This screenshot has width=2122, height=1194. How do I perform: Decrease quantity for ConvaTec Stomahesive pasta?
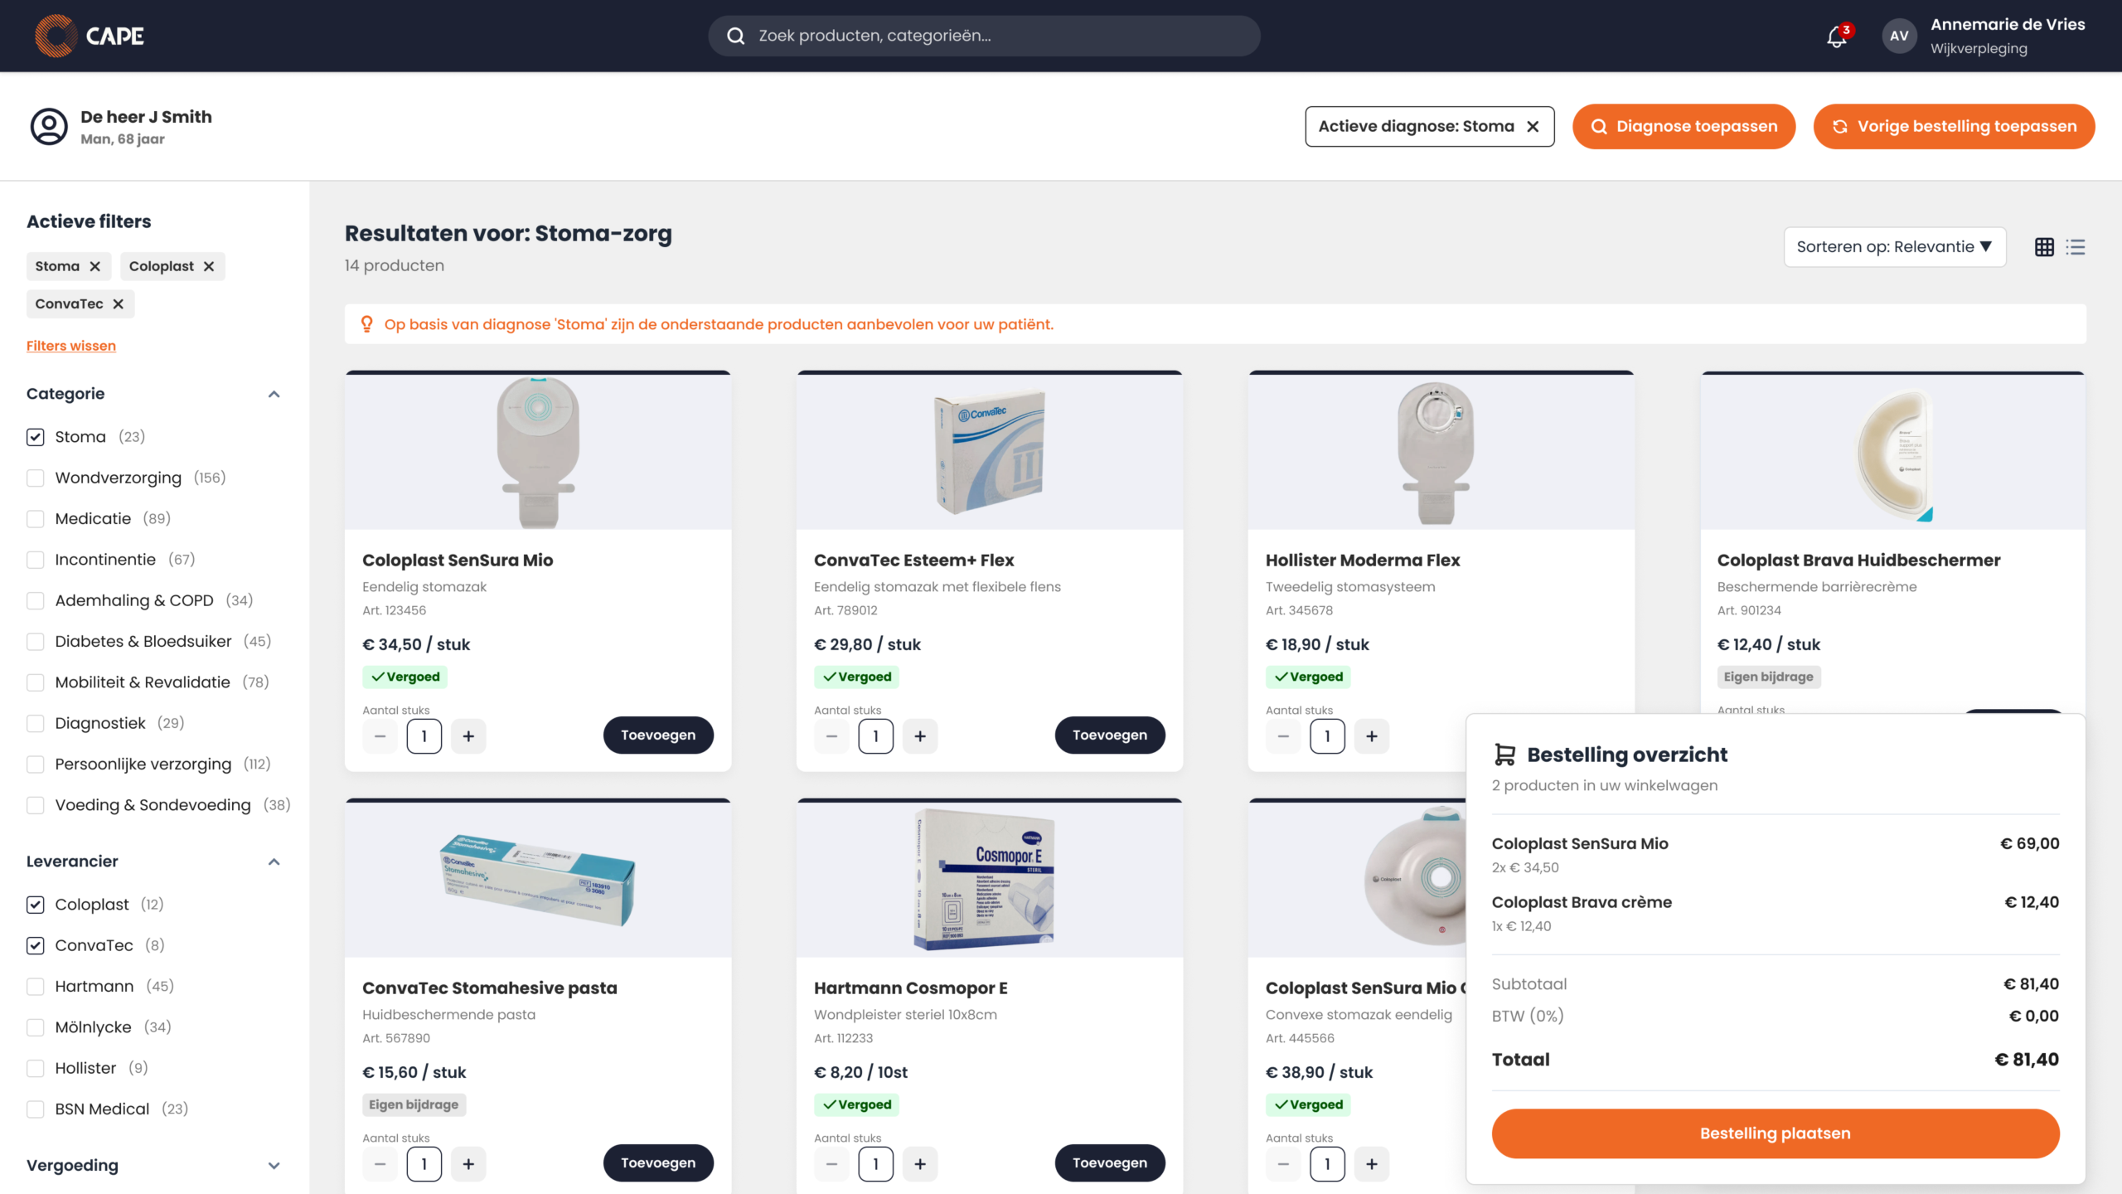pyautogui.click(x=380, y=1164)
